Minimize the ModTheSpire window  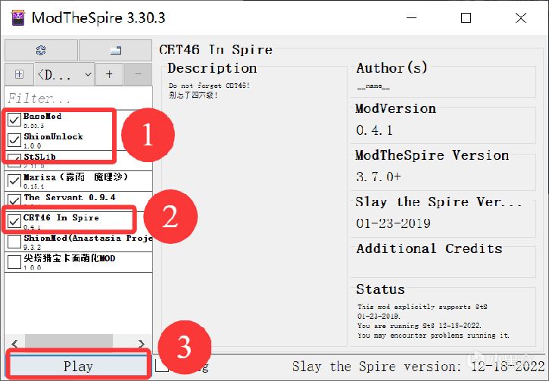tap(412, 17)
